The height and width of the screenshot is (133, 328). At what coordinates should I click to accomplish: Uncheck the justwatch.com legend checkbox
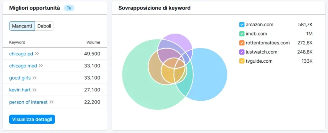pos(242,52)
